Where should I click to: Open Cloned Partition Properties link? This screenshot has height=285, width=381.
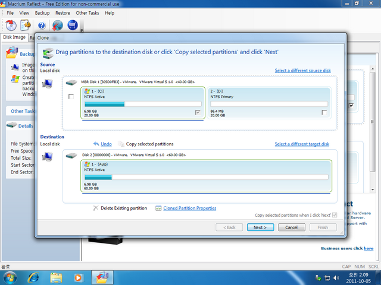click(189, 208)
